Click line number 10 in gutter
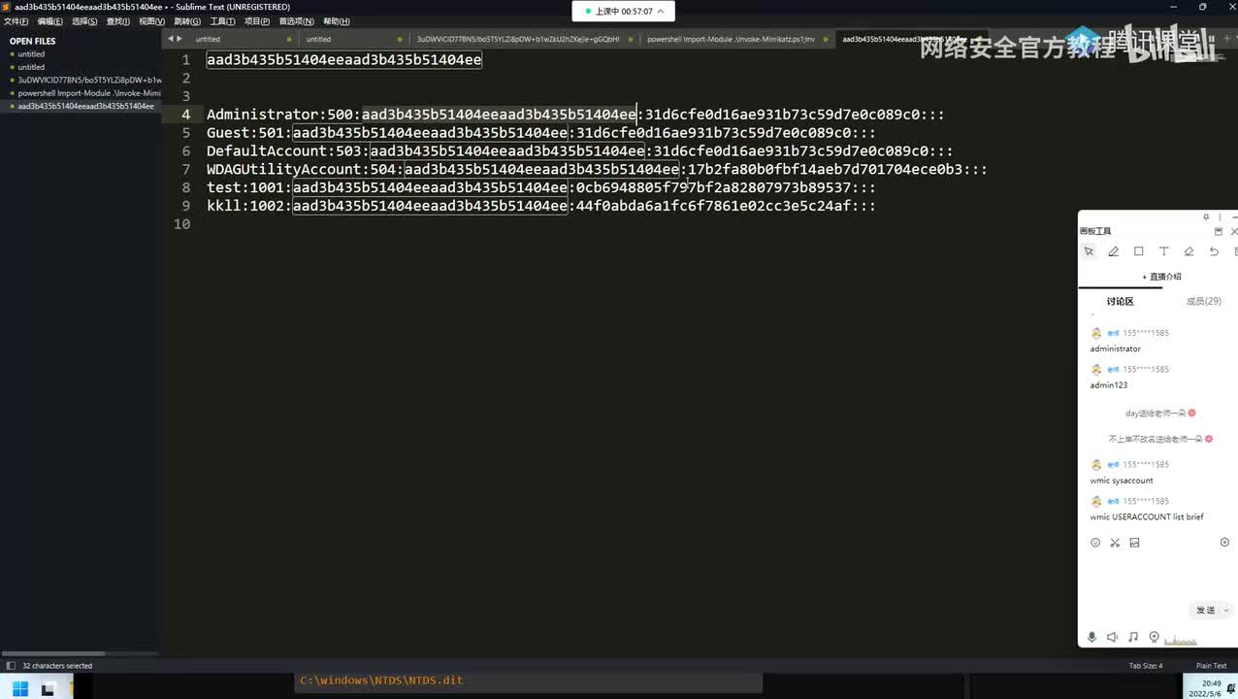 click(181, 224)
